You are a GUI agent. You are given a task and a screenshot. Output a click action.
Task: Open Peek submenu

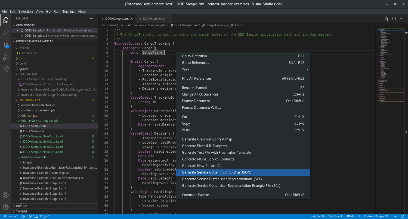coord(243,69)
